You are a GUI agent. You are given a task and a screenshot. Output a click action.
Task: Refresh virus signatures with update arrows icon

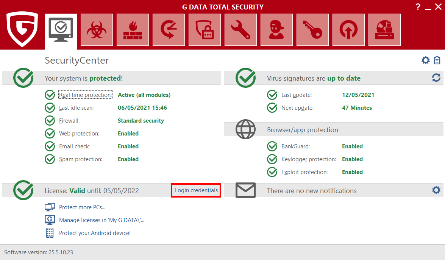436,78
